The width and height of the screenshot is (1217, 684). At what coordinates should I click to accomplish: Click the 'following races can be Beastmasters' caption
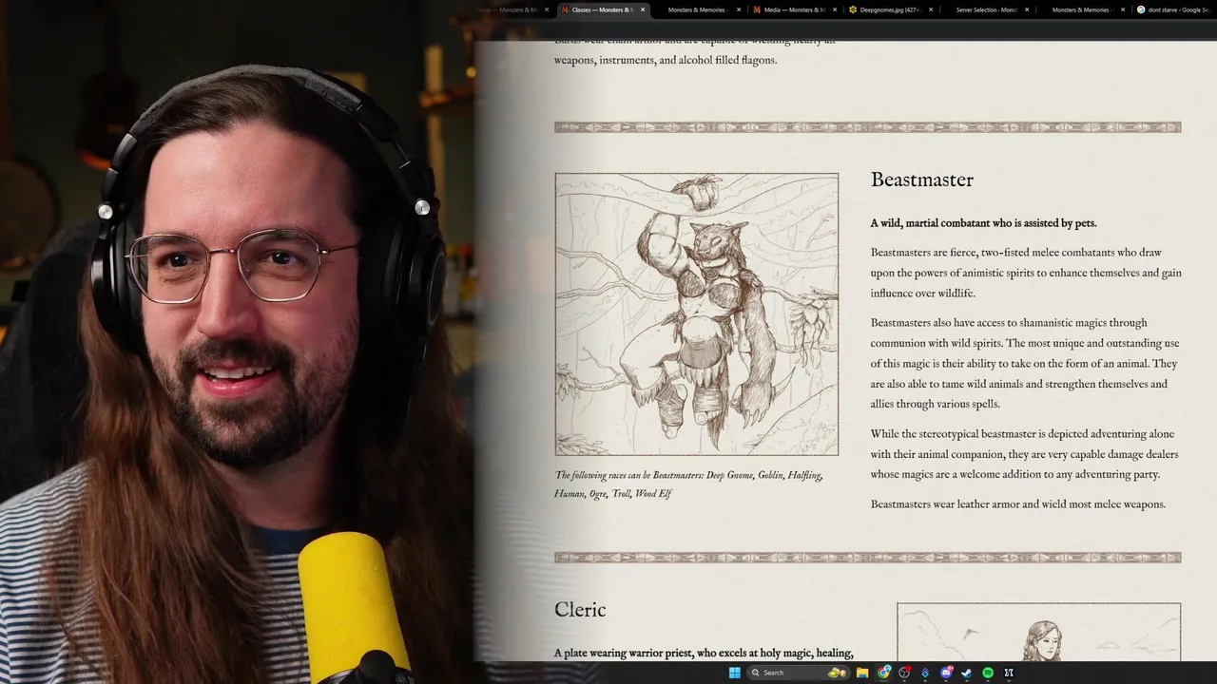(x=689, y=484)
